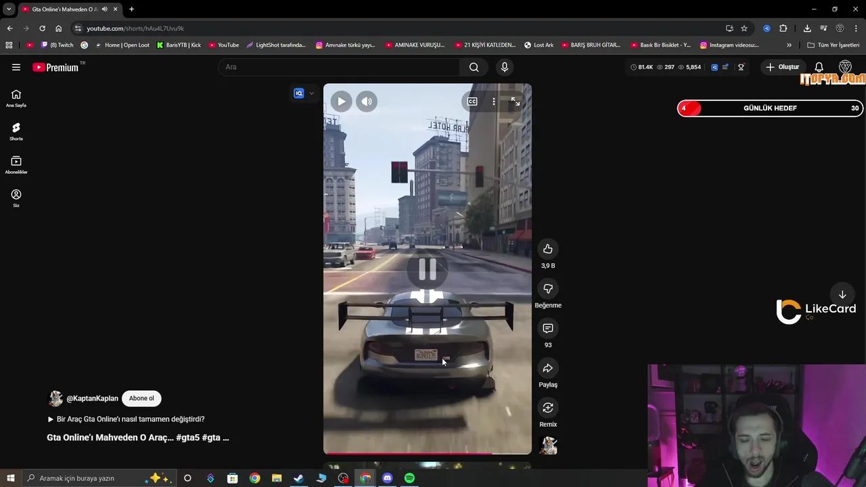Open Abonelikler in the sidebar
This screenshot has width=866, height=487.
pos(16,164)
